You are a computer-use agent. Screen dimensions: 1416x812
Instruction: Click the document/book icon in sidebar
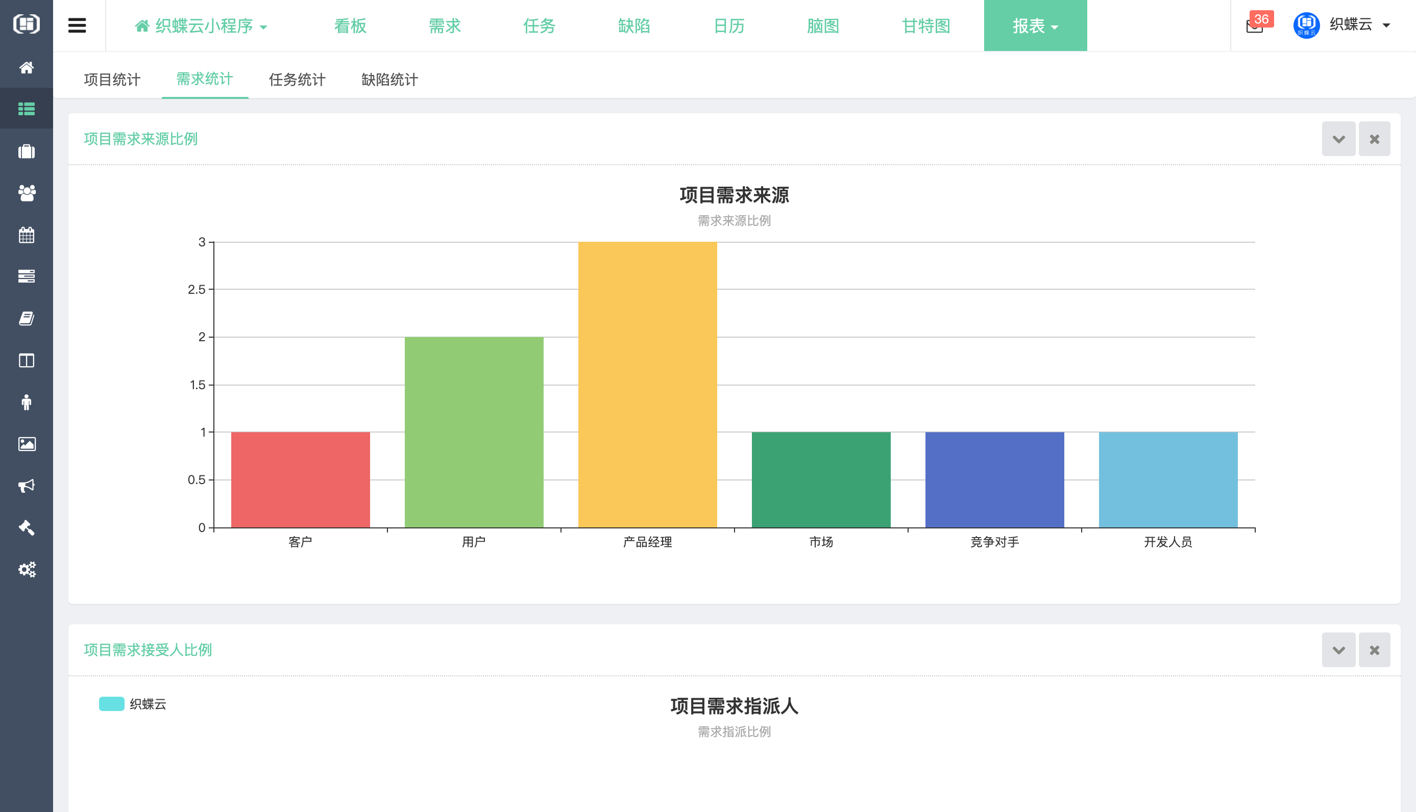(26, 318)
